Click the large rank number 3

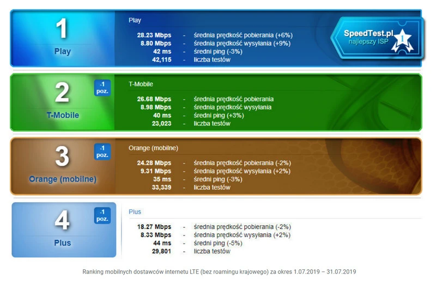pyautogui.click(x=62, y=157)
